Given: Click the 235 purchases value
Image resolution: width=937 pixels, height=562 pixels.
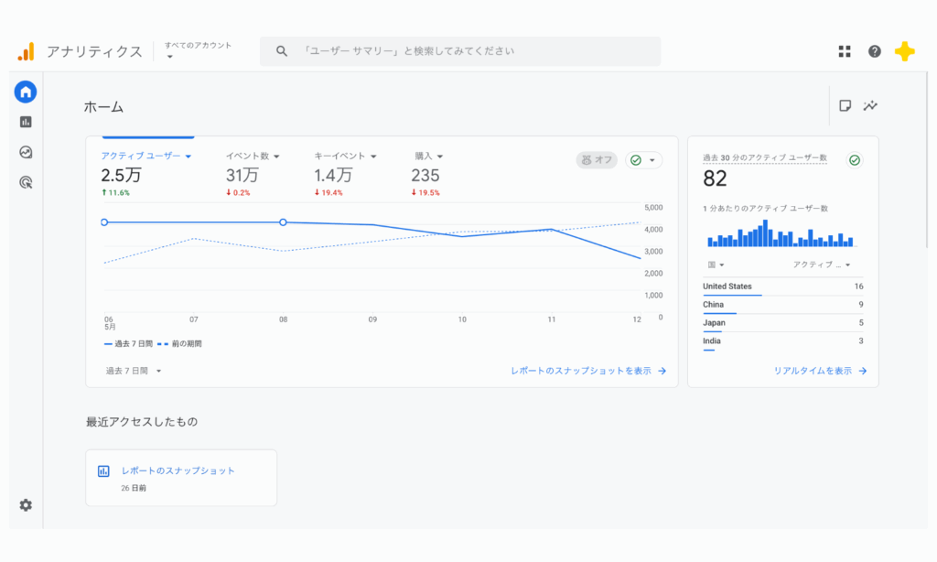Looking at the screenshot, I should click(x=425, y=176).
